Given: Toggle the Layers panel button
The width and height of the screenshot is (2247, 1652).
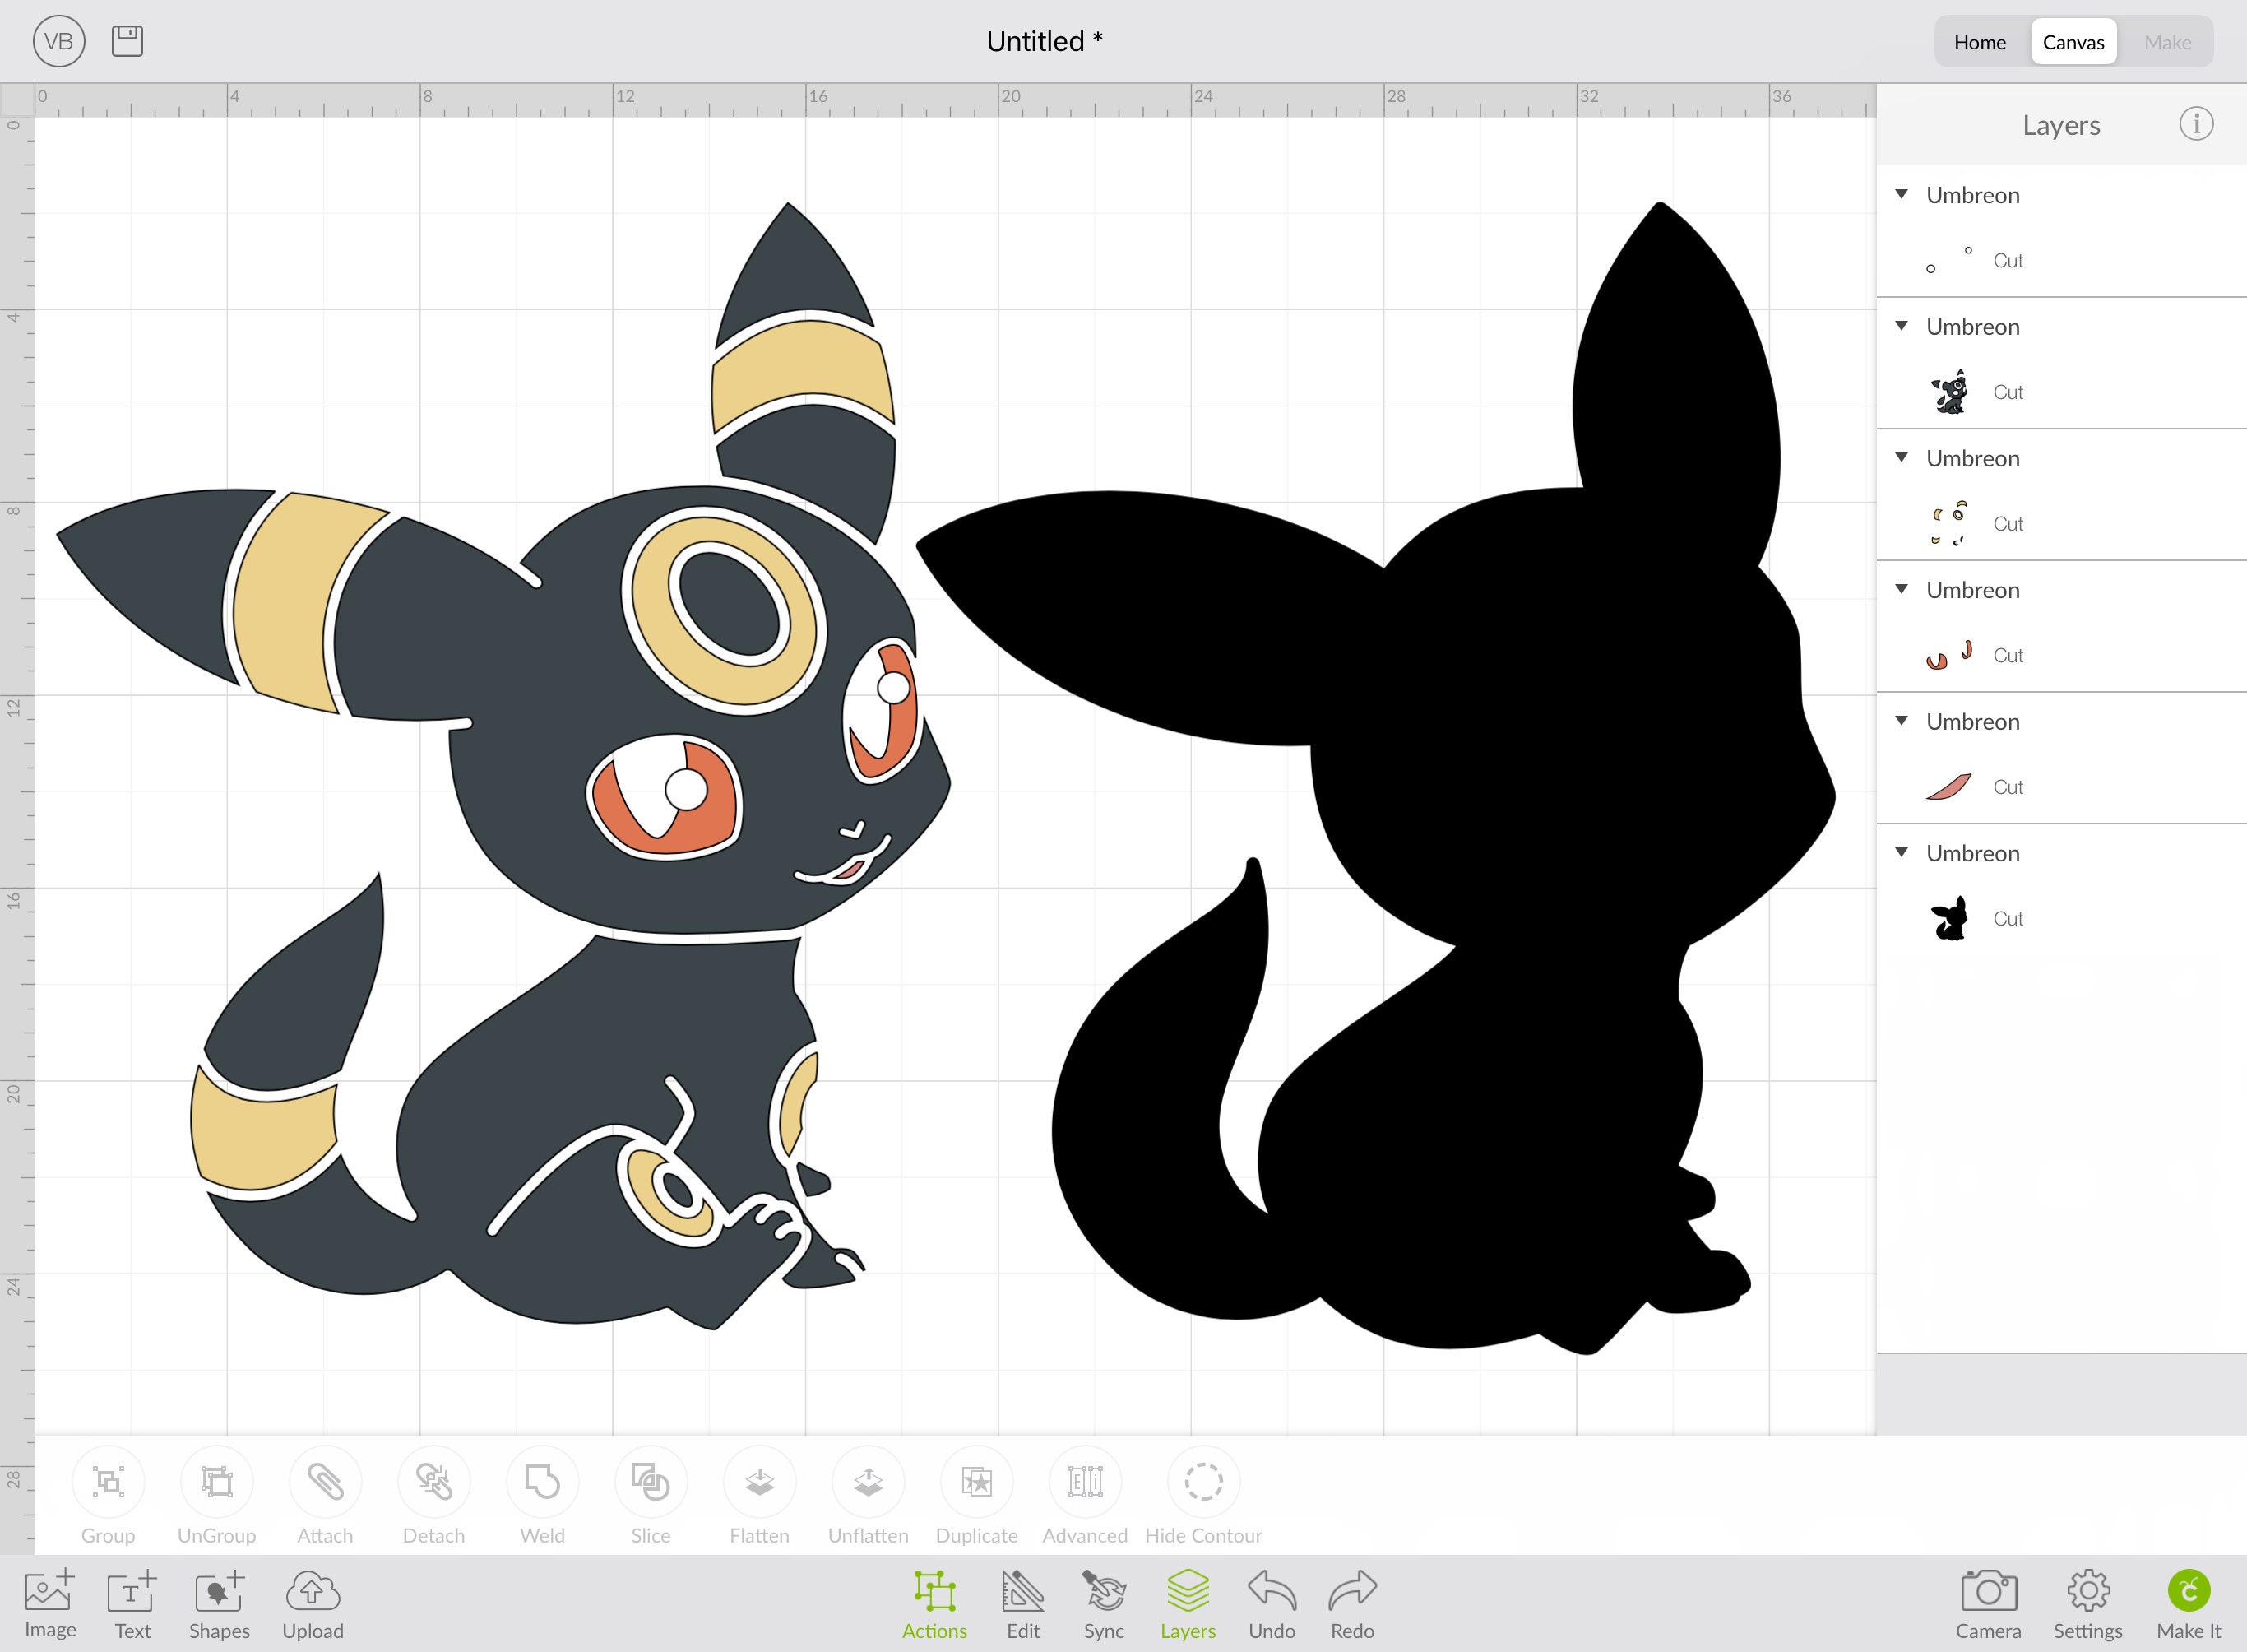Looking at the screenshot, I should pyautogui.click(x=1188, y=1604).
